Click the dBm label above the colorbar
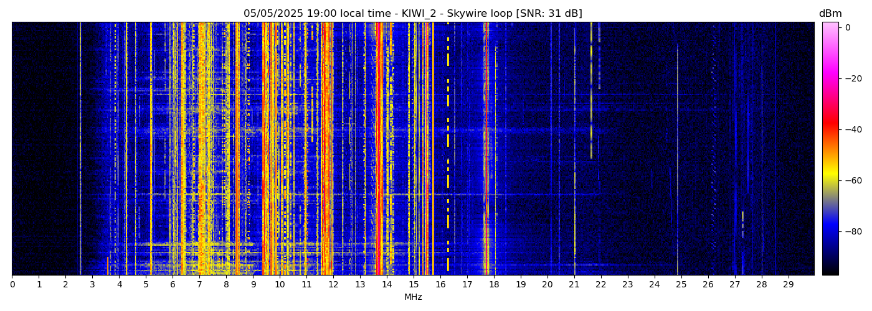The image size is (872, 311). pyautogui.click(x=830, y=14)
